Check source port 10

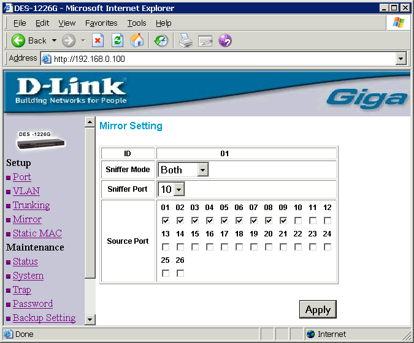298,221
